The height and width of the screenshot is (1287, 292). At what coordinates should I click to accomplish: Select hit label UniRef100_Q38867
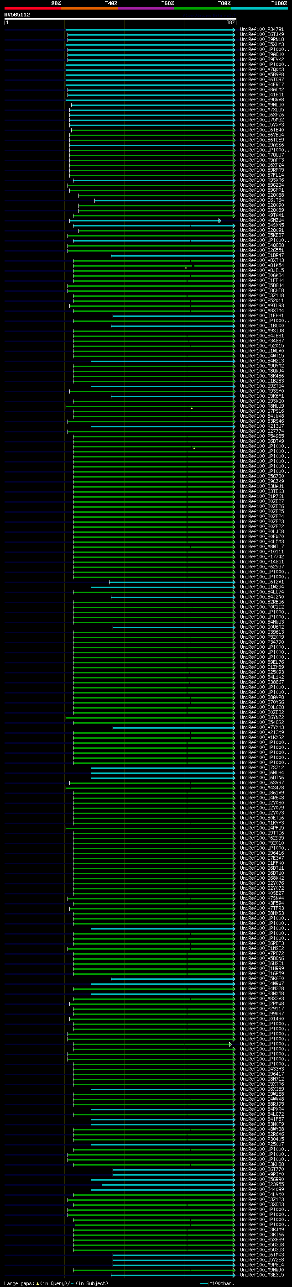[x=262, y=682]
